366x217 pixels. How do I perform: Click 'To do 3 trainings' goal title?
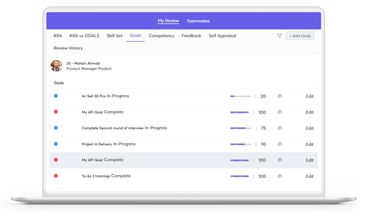click(96, 176)
